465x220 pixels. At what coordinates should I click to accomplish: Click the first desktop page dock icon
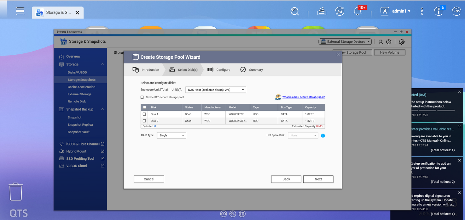(x=224, y=214)
